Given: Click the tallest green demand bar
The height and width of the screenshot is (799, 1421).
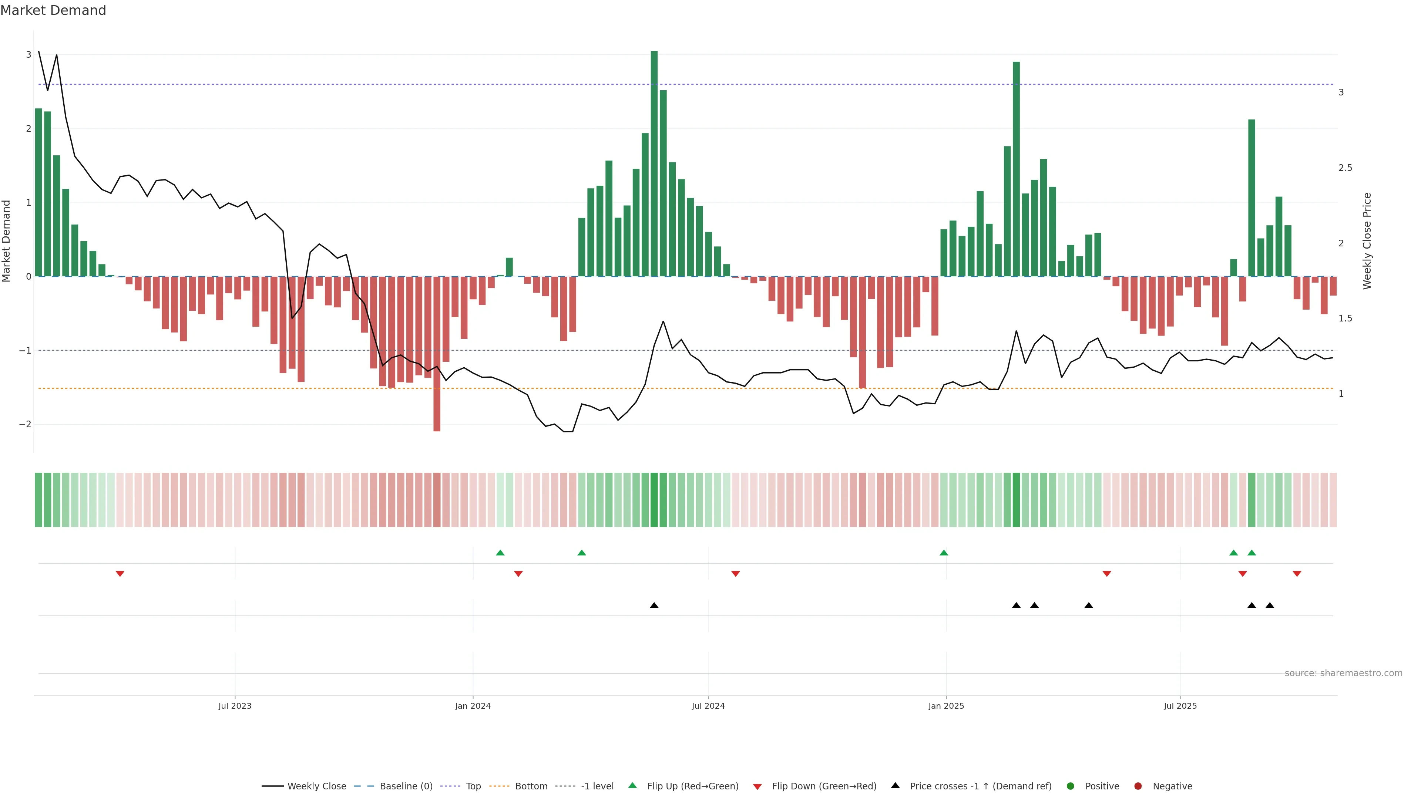Looking at the screenshot, I should click(x=654, y=165).
